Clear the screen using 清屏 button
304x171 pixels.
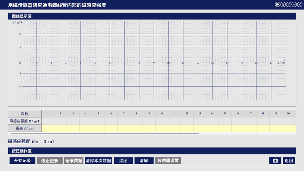(x=144, y=161)
